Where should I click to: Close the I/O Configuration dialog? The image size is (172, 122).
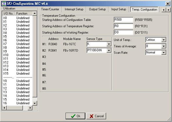click(168, 4)
